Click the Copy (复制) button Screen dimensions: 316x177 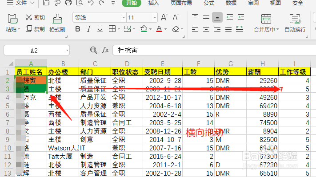tap(35, 29)
